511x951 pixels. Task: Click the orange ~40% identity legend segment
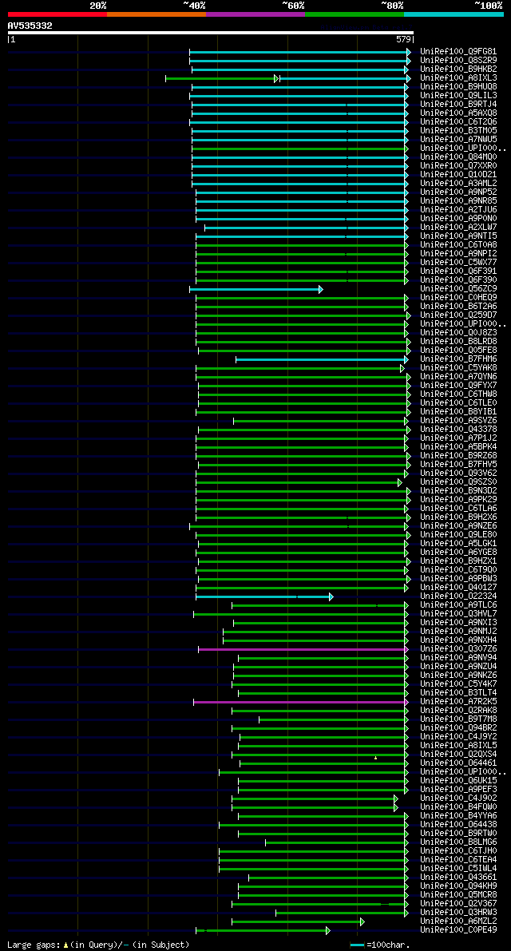coord(156,14)
